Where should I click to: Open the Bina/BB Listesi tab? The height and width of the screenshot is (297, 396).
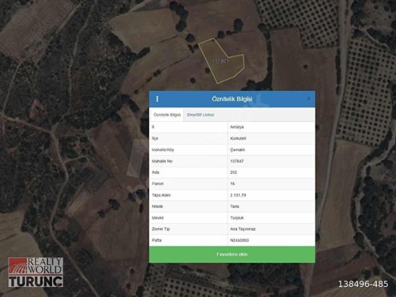pos(200,115)
